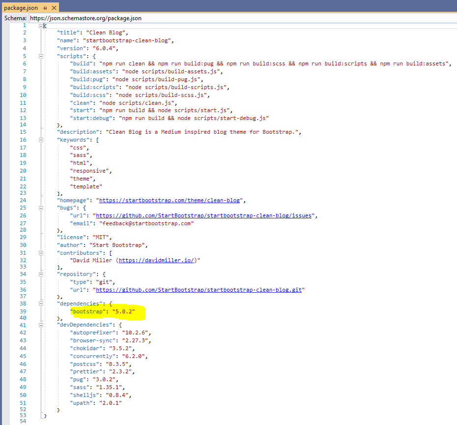Click the "upath" devDependency key

(81, 403)
